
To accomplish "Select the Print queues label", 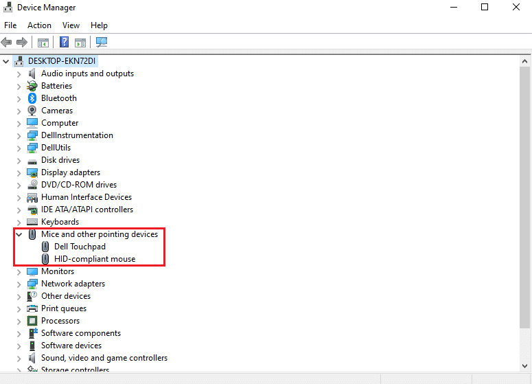I will click(x=64, y=308).
